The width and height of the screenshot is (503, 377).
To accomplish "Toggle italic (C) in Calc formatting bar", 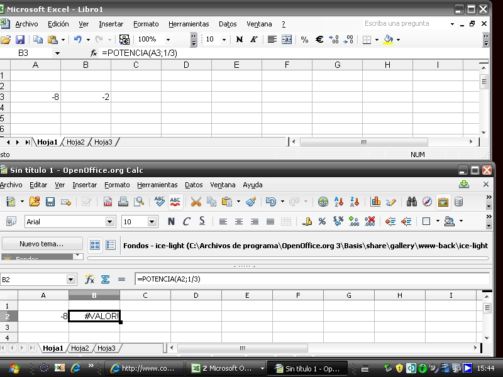I will pyautogui.click(x=186, y=221).
